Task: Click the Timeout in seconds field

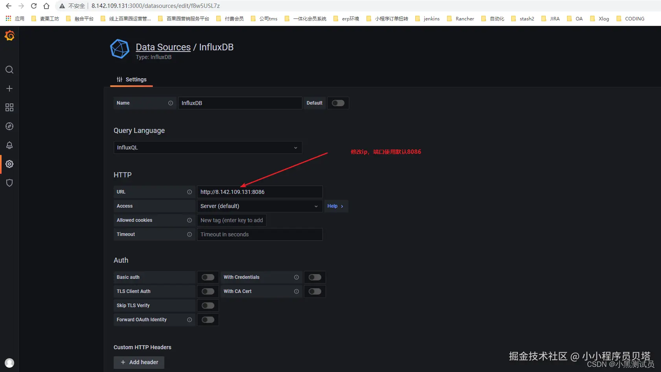Action: coord(260,234)
